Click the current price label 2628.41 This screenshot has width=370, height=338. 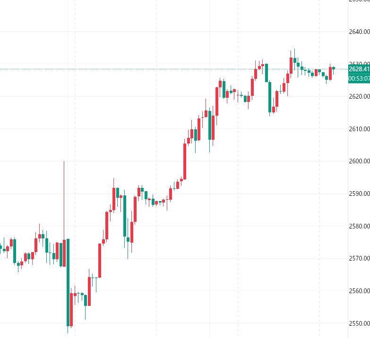359,69
